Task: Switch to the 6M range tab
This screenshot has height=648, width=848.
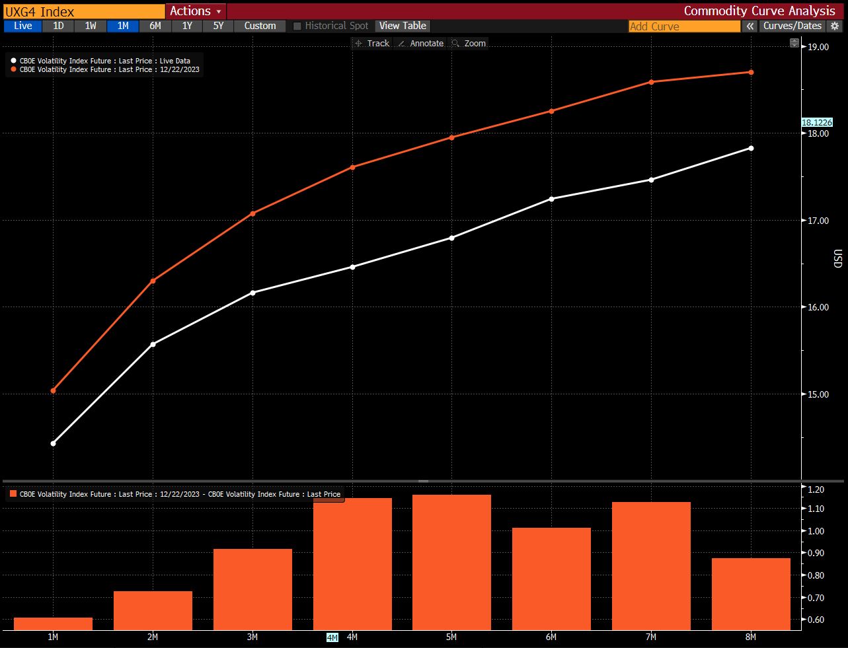Action: (x=155, y=26)
